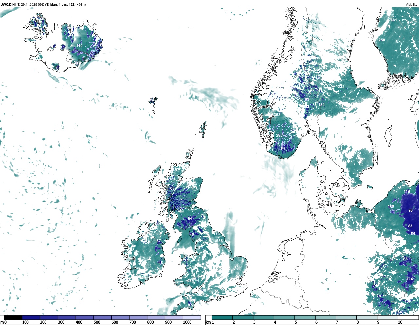Click the value 173 in northeast England

pyautogui.click(x=217, y=234)
